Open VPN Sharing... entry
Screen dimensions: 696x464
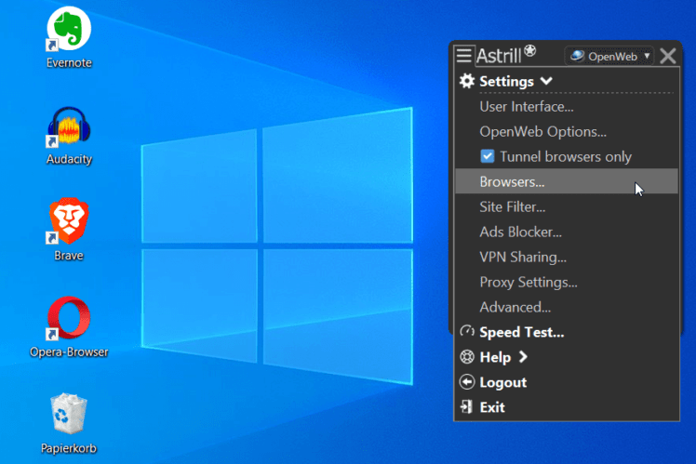(x=523, y=258)
